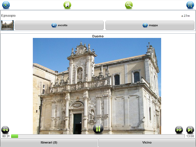The width and height of the screenshot is (196, 147).
Task: Click the ascolta listen button
Action: [59, 25]
